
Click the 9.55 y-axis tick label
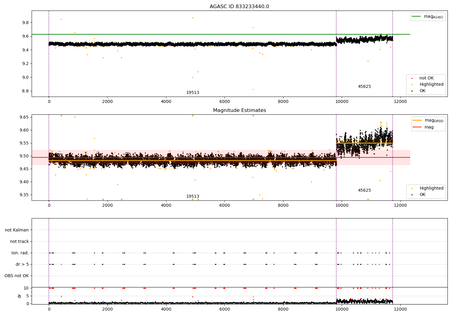click(24, 143)
